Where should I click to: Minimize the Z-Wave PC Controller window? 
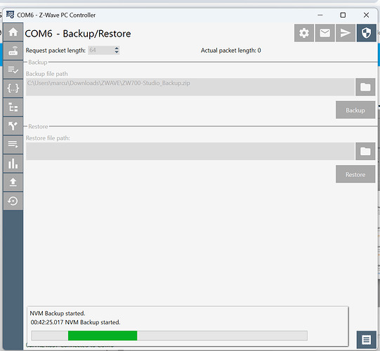(320, 15)
